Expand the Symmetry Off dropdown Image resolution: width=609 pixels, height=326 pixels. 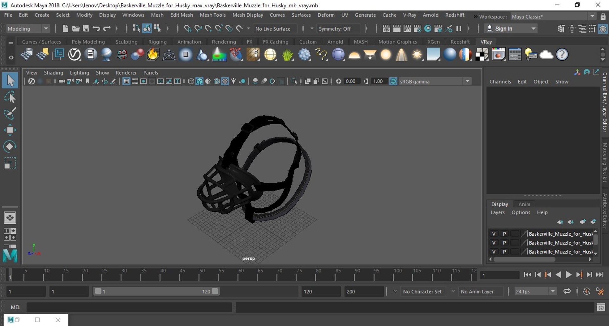pyautogui.click(x=312, y=29)
